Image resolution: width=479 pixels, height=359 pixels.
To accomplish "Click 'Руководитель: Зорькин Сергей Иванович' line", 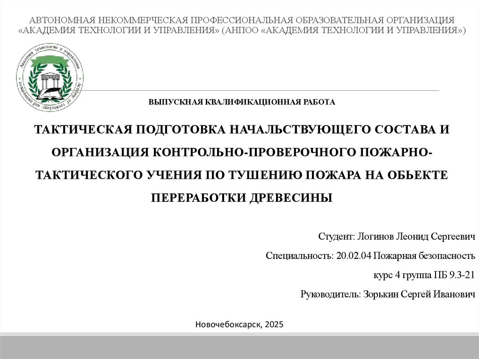I will 388,294.
